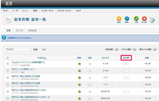This screenshot has width=159, height=101.
Task: Toggle featured marker for Googleマップ article
Action: point(90,64)
